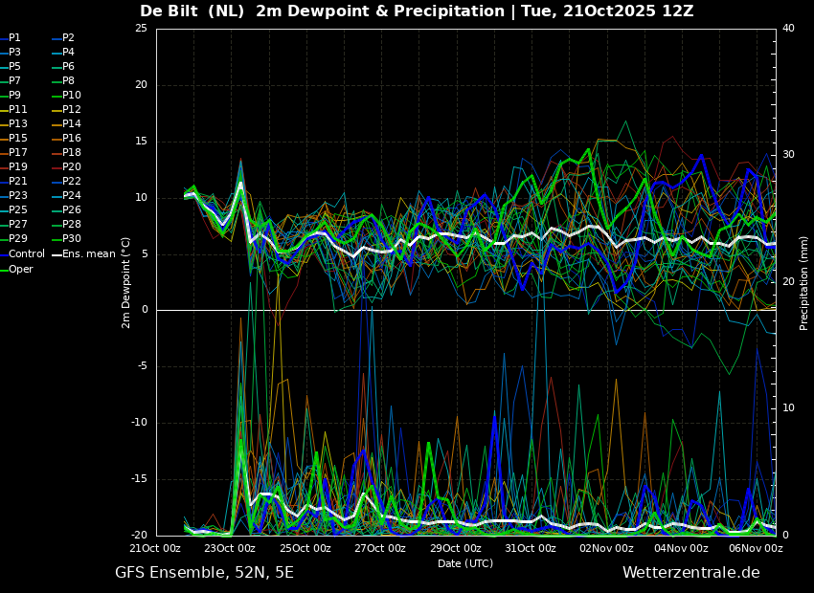
Task: Click the Precipitation (mm) axis label
Action: (804, 282)
